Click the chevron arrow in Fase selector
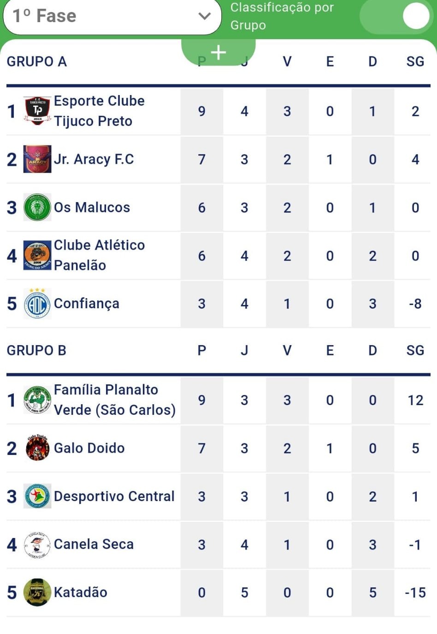 pos(204,16)
